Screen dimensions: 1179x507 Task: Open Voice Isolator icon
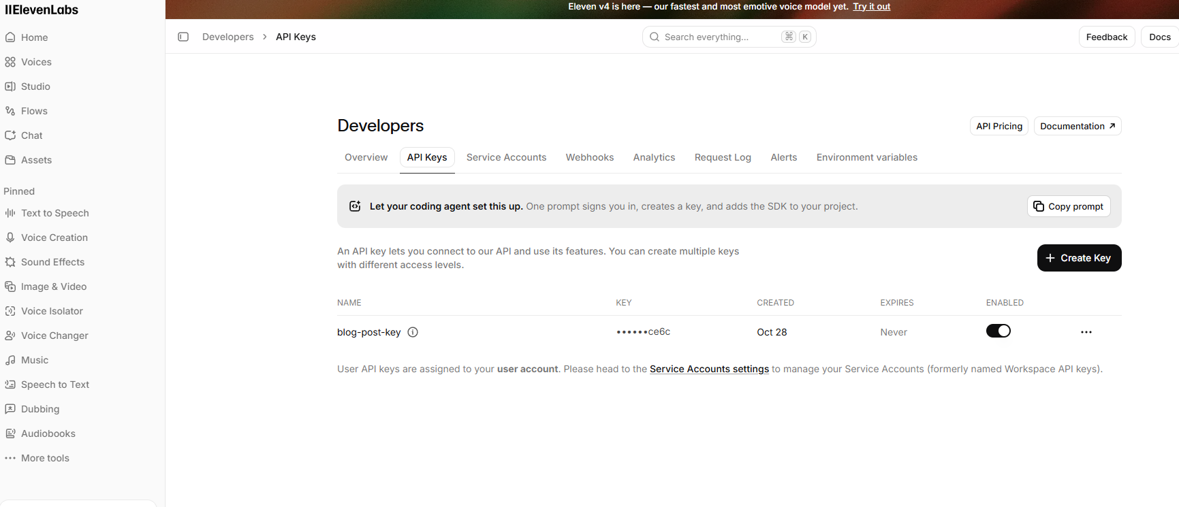(10, 311)
